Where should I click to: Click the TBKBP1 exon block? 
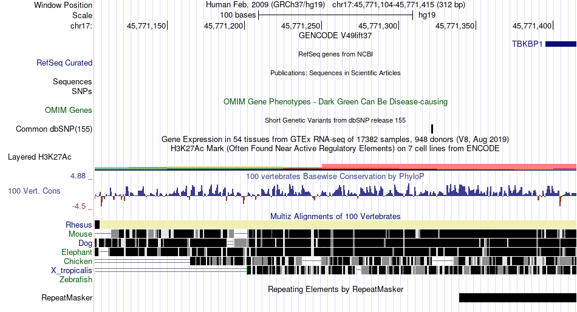pyautogui.click(x=561, y=44)
